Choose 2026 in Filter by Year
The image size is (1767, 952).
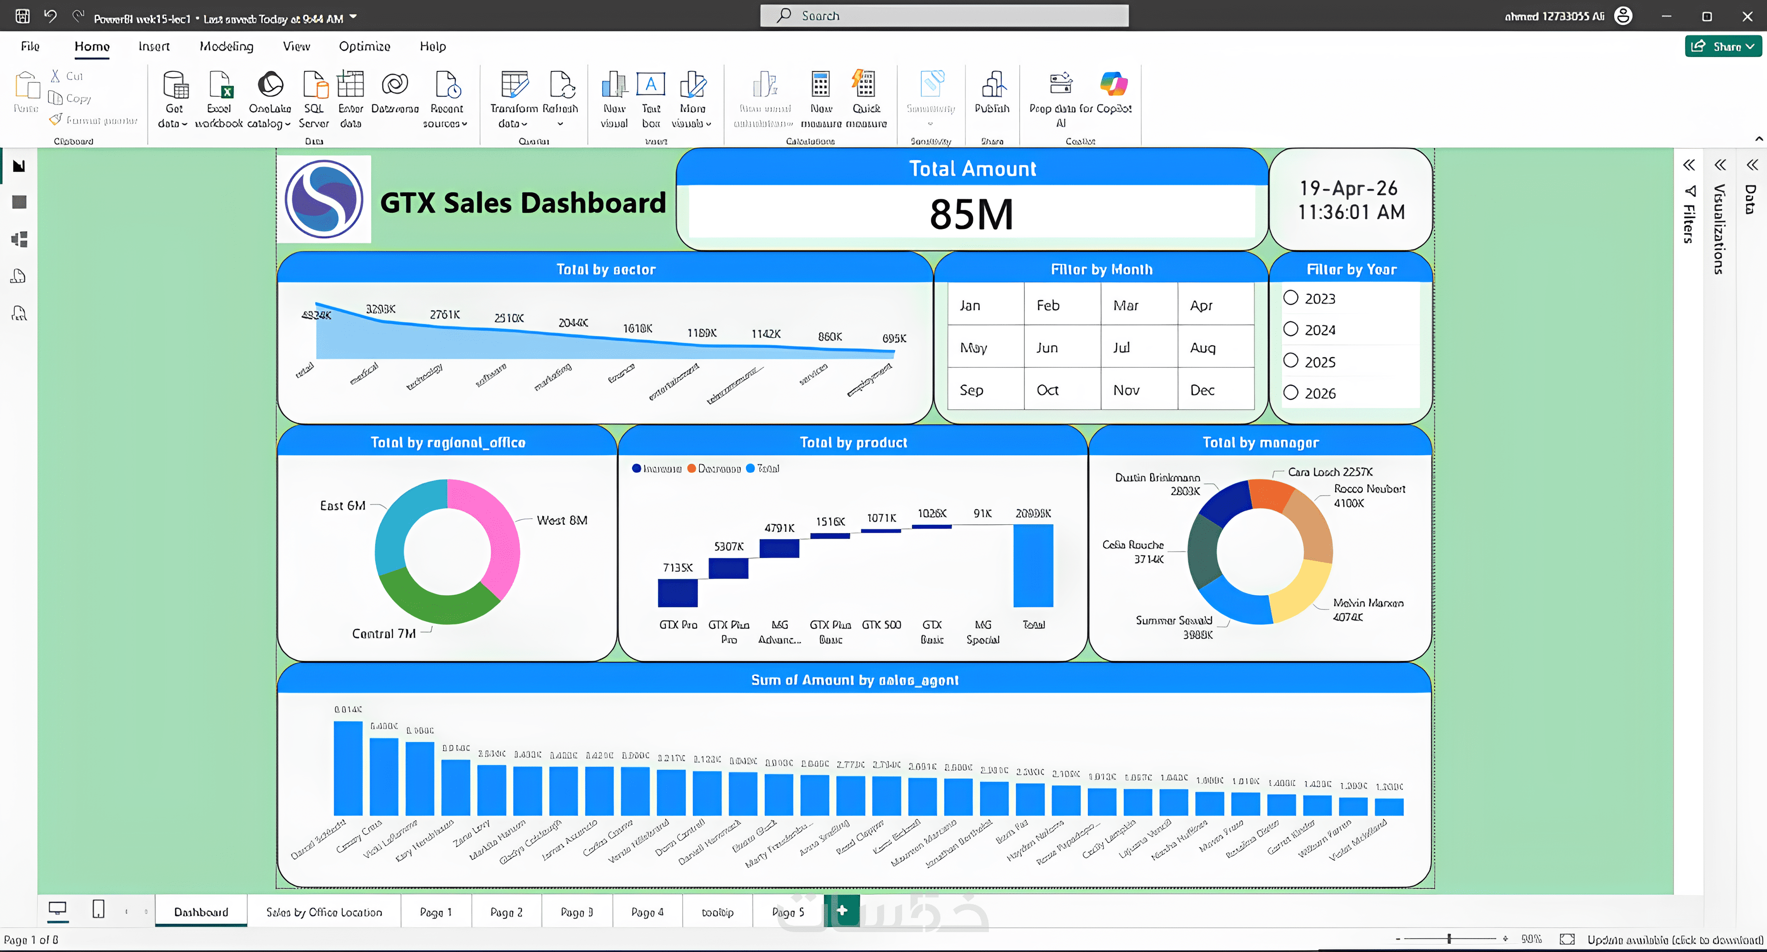tap(1290, 392)
